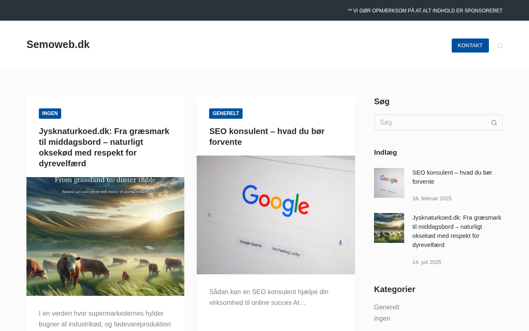Filter by the Generelt category in sidebar
Viewport: 529px width, 331px height.
click(386, 307)
